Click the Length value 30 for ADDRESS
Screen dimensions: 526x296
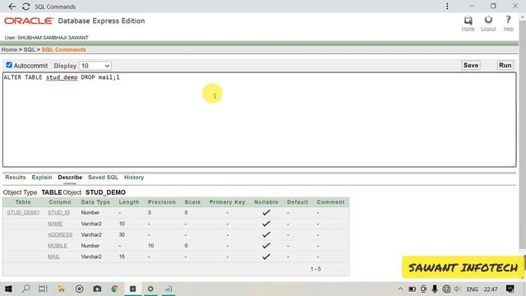click(122, 235)
